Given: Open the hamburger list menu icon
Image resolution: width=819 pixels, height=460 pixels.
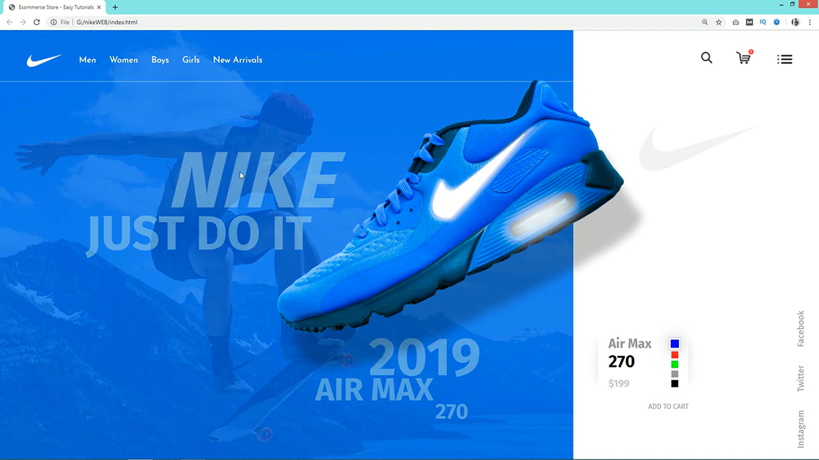Looking at the screenshot, I should click(784, 59).
